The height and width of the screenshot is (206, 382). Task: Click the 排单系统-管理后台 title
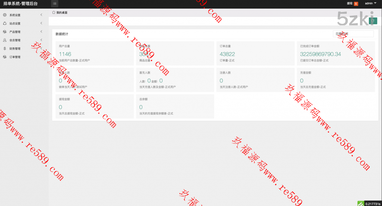coord(21,4)
